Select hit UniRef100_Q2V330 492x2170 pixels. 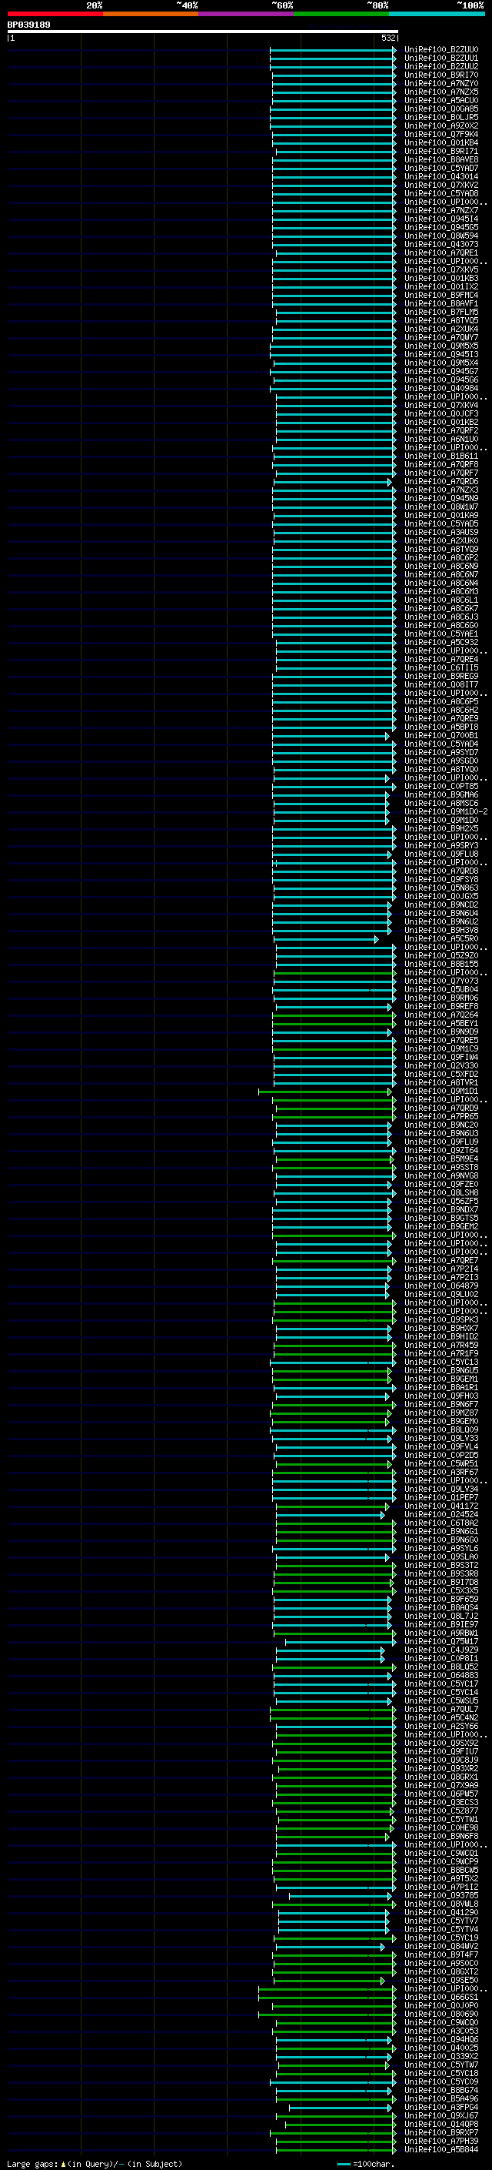[x=441, y=1065]
